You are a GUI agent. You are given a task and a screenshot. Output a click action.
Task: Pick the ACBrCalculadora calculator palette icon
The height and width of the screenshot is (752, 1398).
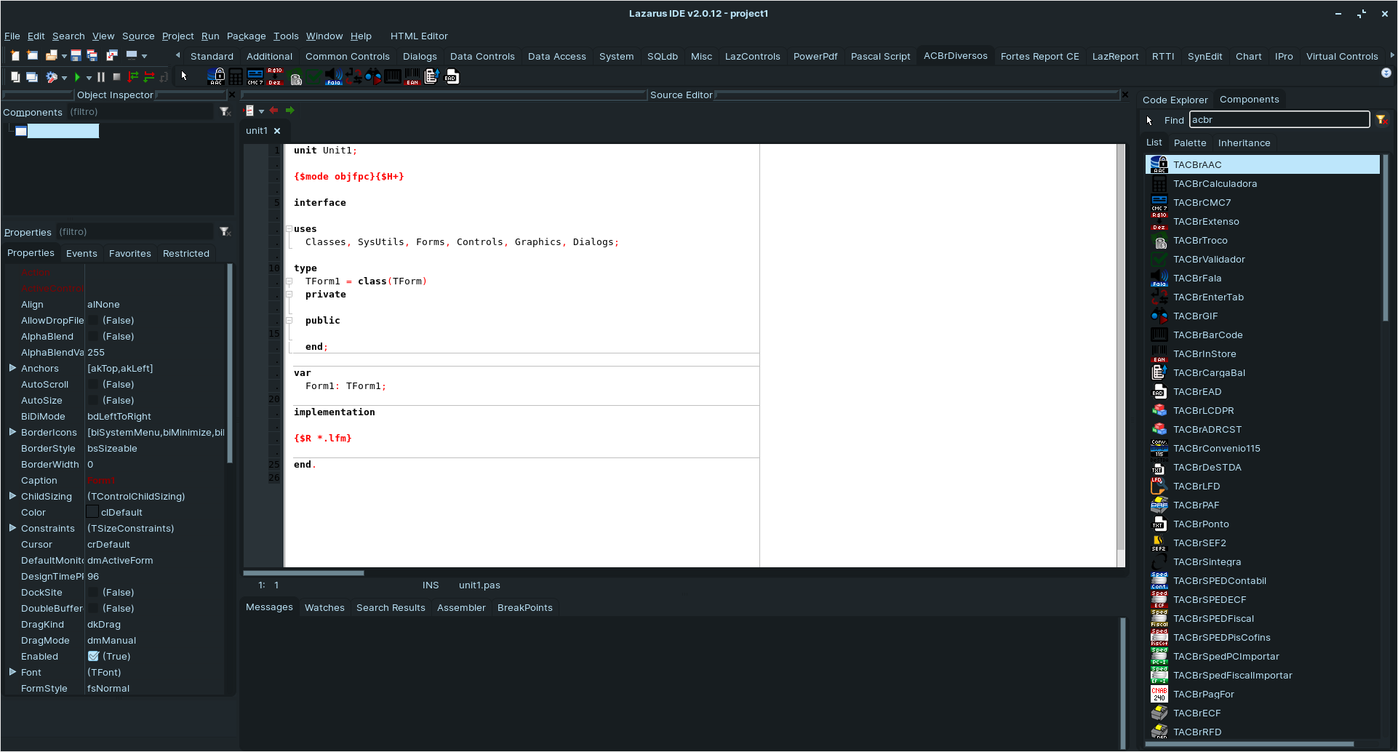236,76
